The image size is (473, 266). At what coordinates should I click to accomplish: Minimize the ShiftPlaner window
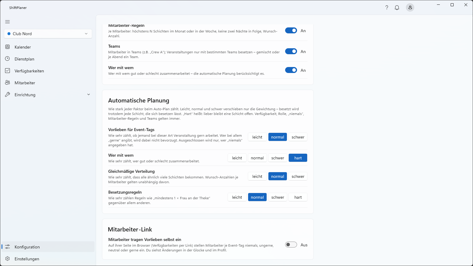tap(438, 5)
